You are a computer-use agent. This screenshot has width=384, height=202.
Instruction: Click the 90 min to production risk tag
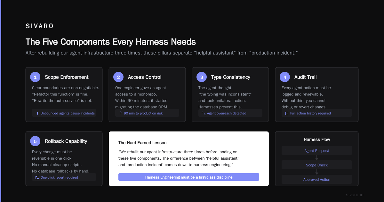point(147,113)
